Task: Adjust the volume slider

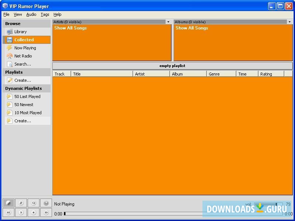Action: (268, 204)
